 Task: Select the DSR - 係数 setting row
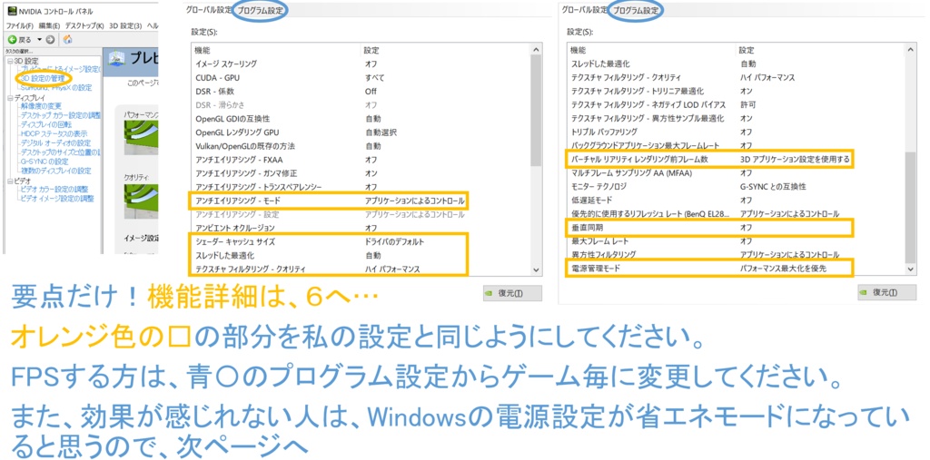coord(361,92)
